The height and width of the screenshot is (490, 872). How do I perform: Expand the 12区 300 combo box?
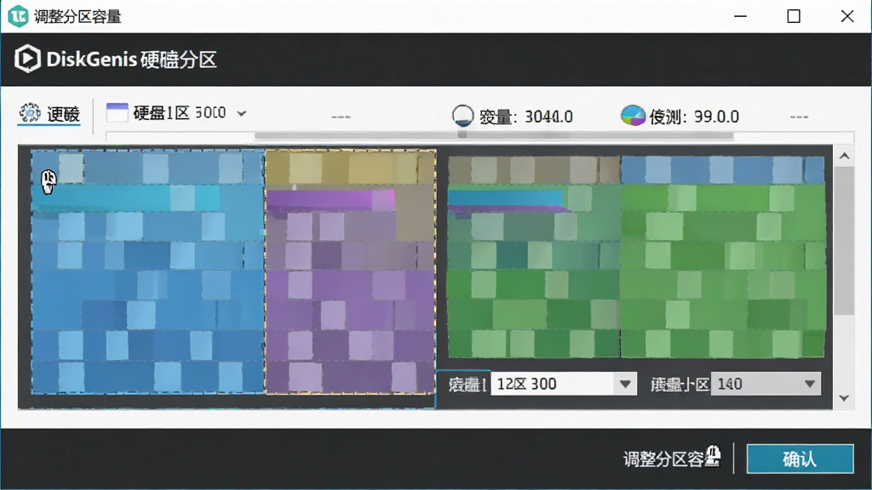[564, 384]
